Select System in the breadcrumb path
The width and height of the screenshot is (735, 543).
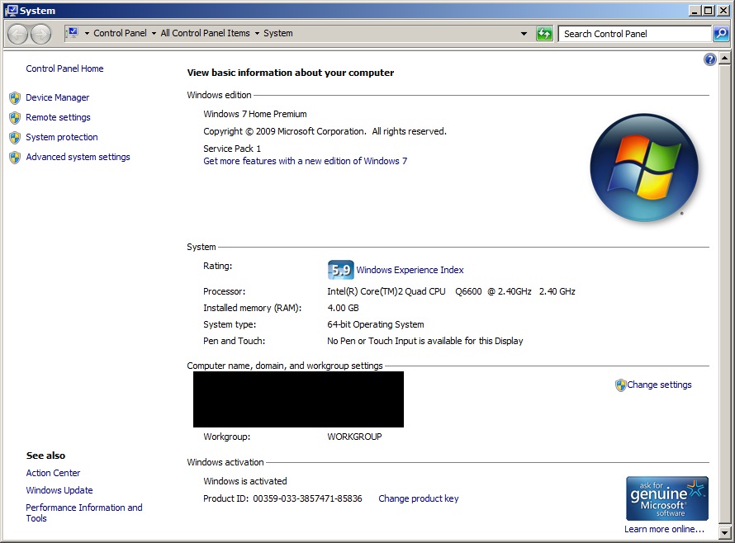278,33
